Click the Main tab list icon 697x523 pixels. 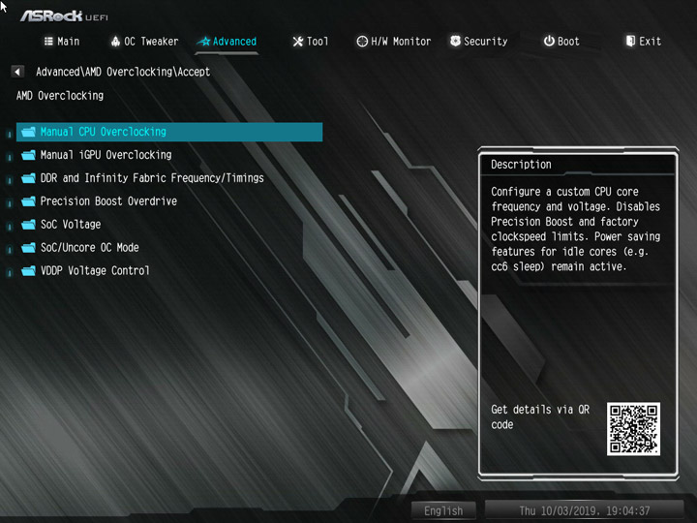[x=48, y=42]
